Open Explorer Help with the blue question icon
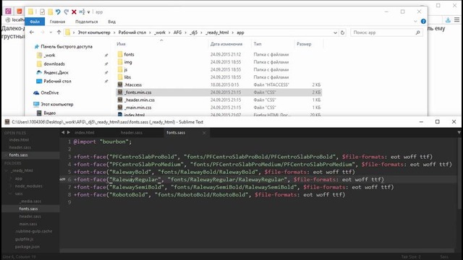Viewport: 463px width, 260px height. [423, 21]
